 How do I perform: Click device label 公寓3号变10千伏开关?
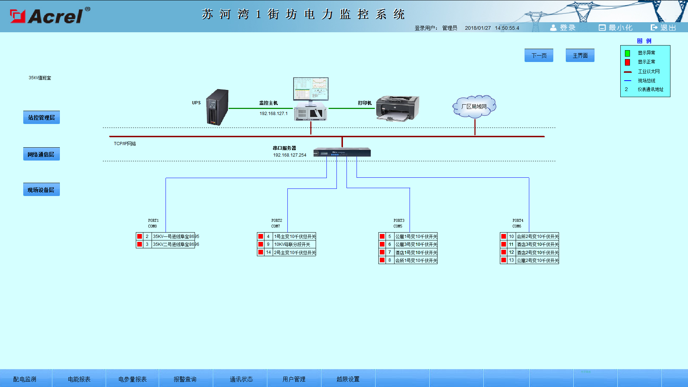click(416, 244)
